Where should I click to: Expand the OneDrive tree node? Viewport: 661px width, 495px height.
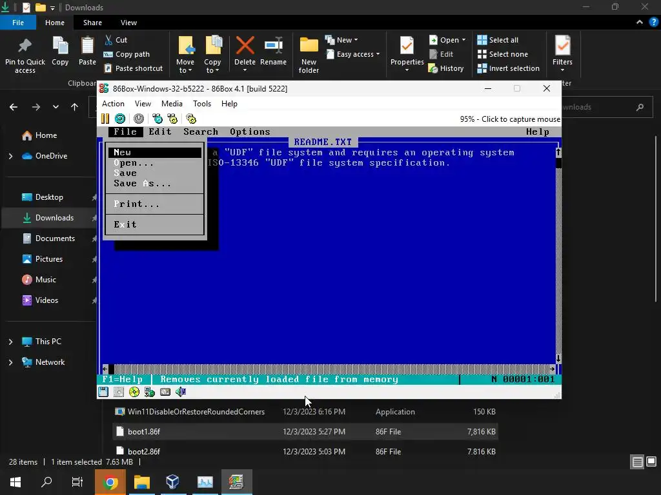(10, 156)
